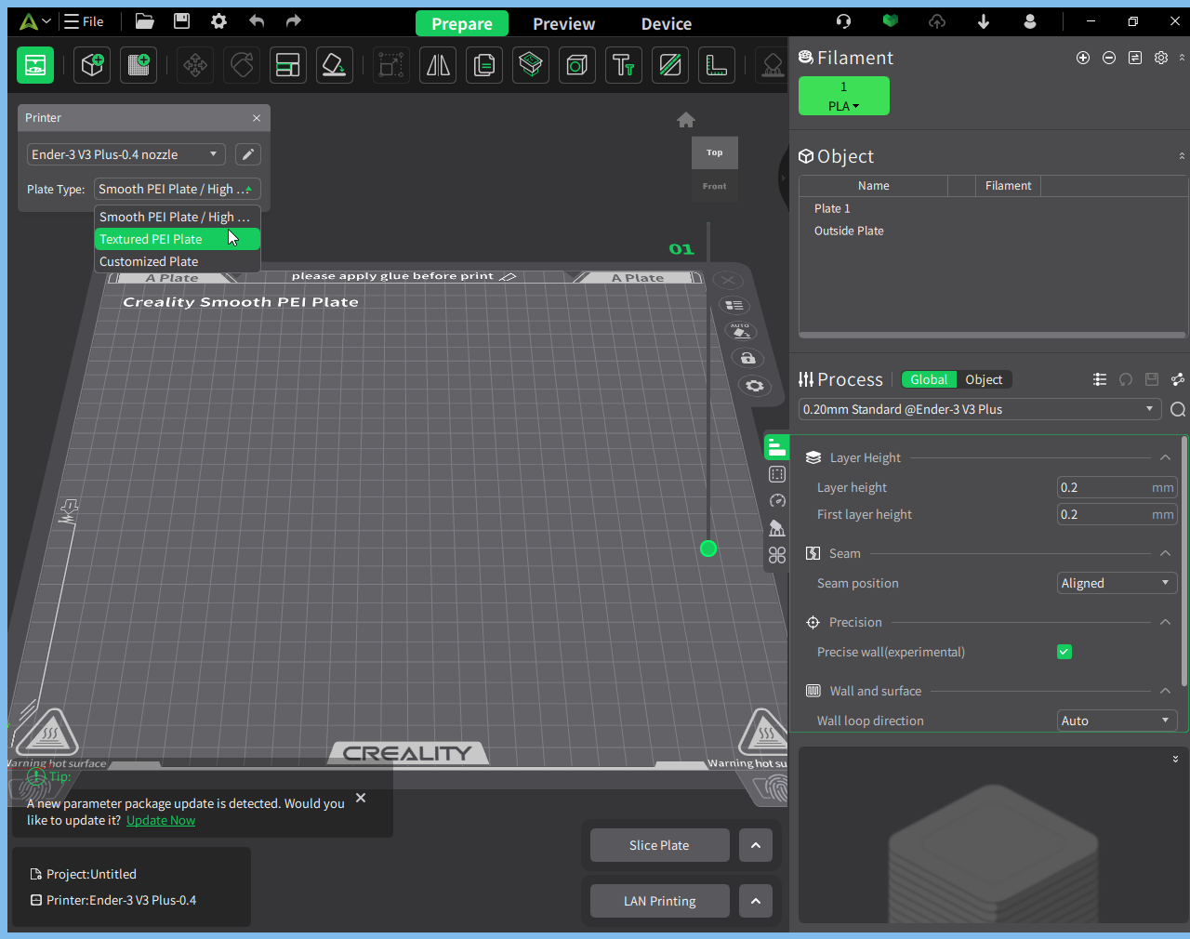Viewport: 1190px width, 939px height.
Task: Click the plate lock icon
Action: [747, 358]
